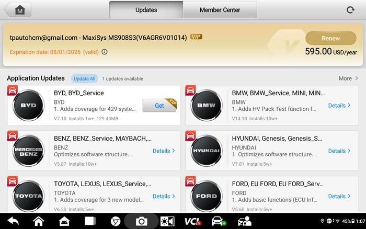Refresh the updates list
The image size is (366, 229).
click(350, 10)
